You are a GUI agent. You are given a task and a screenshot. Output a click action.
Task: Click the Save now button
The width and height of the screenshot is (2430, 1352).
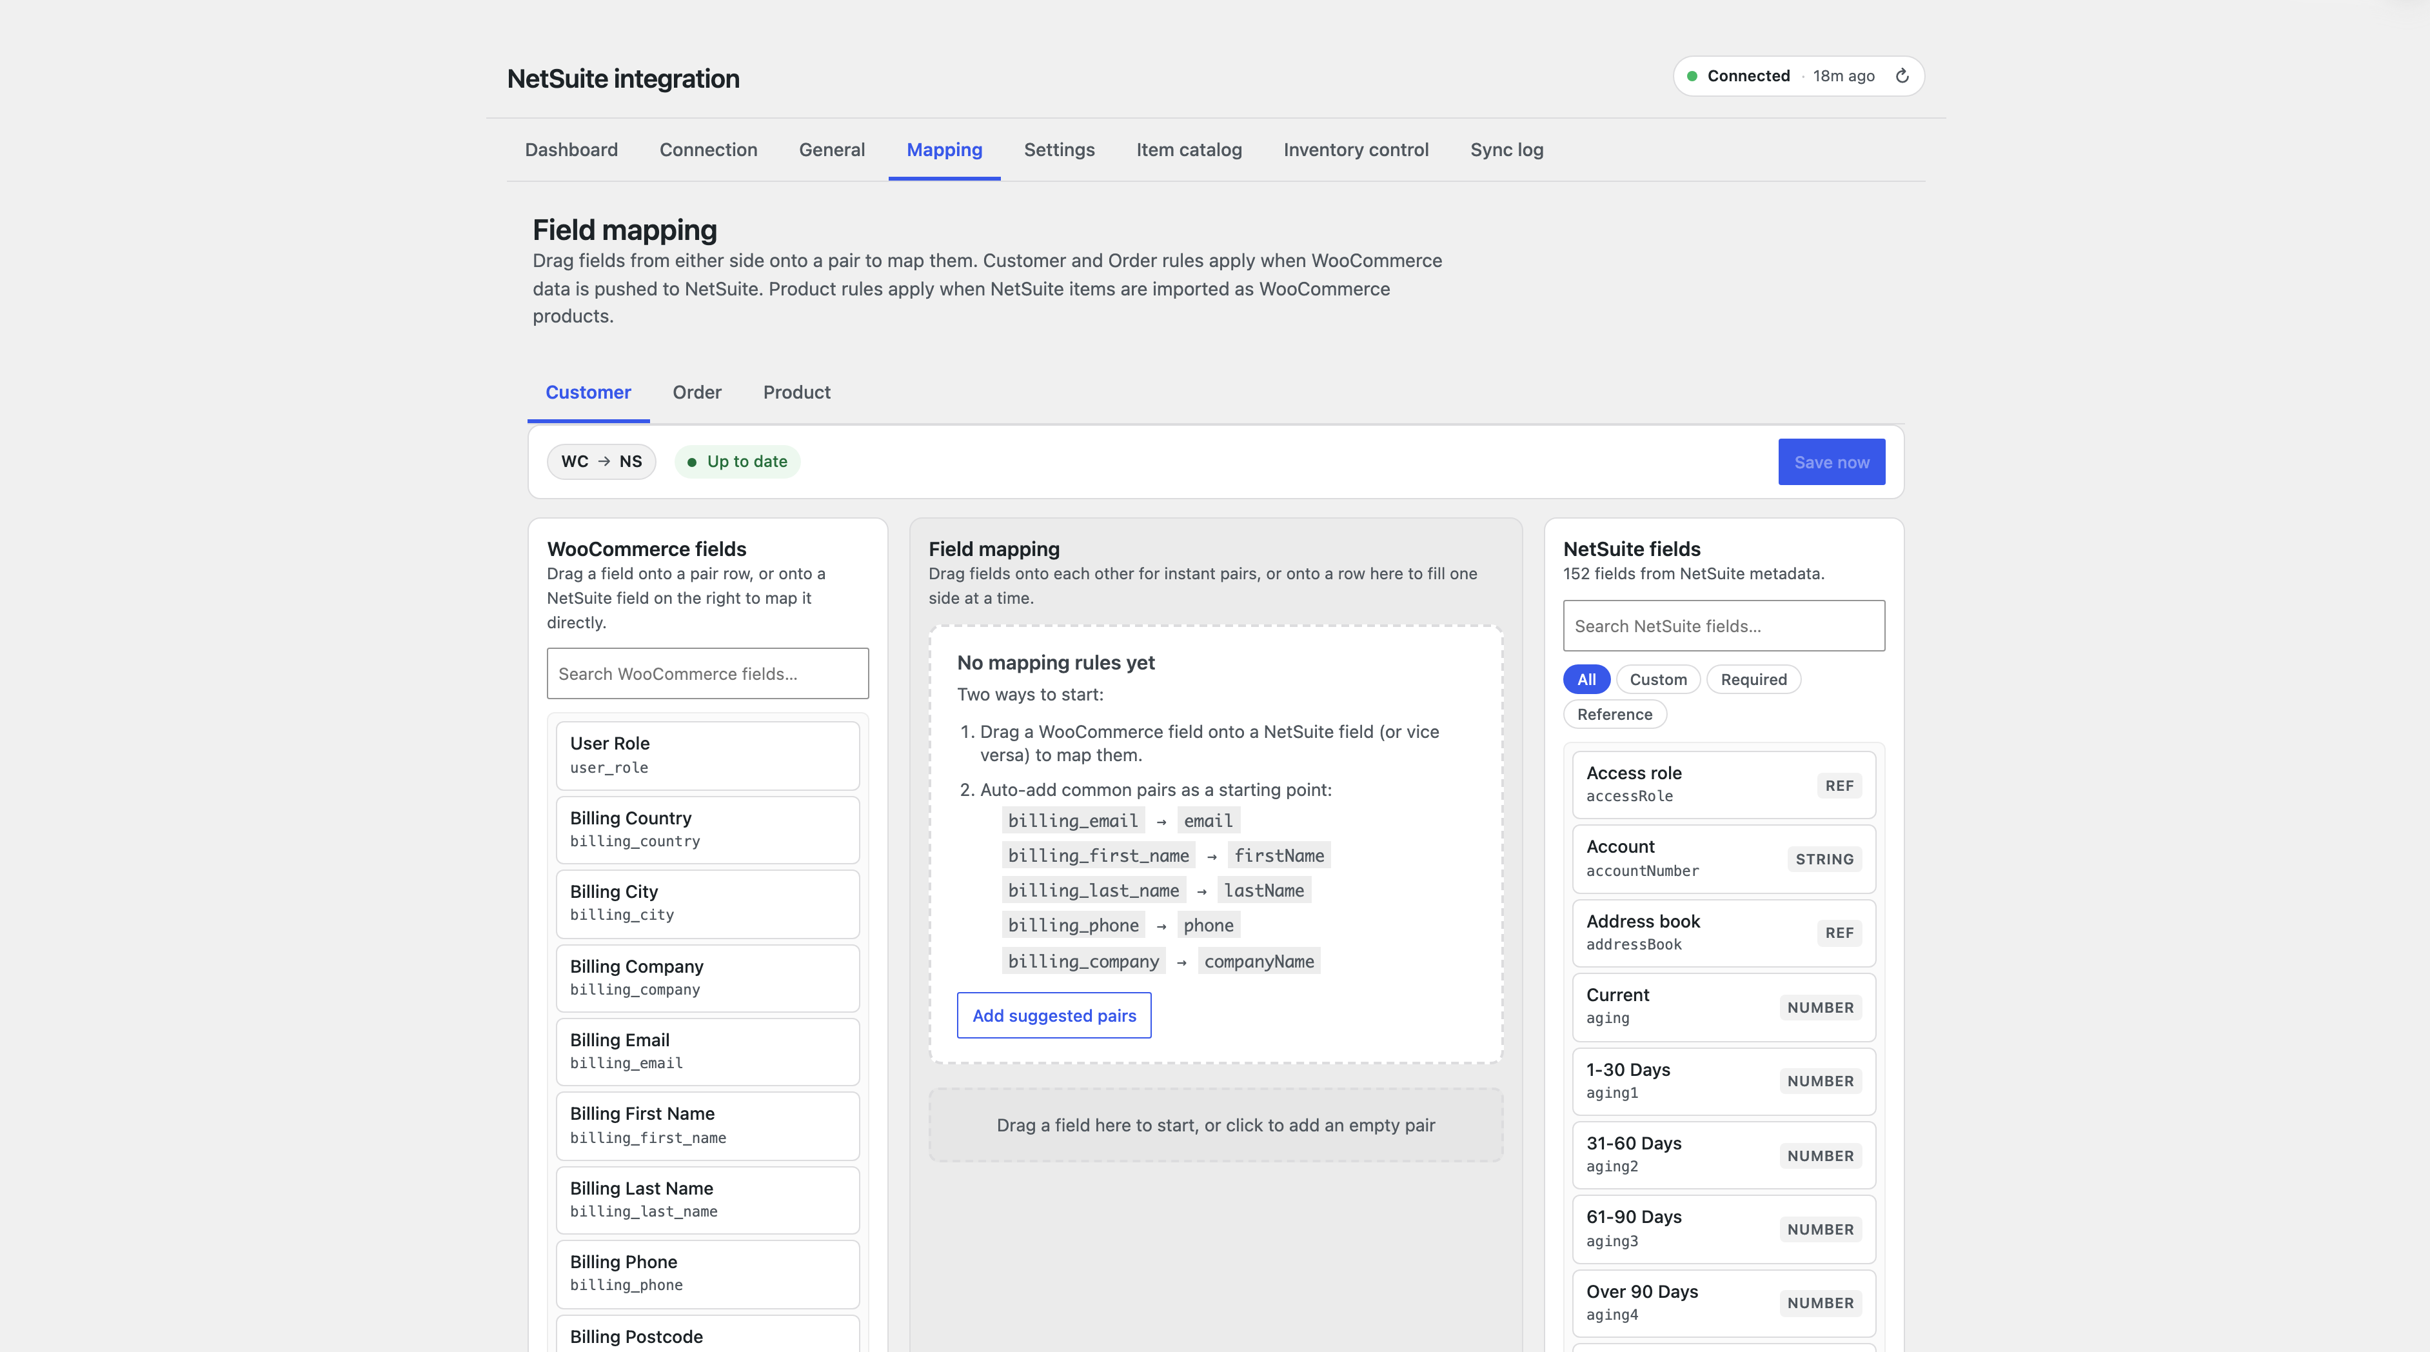[x=1831, y=462]
